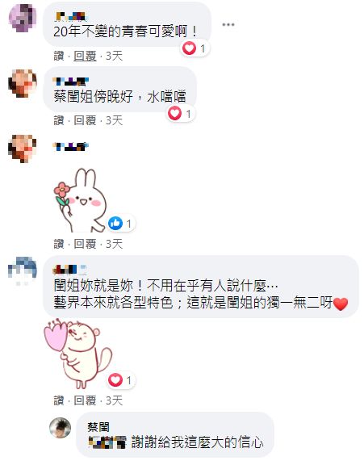Screen dimensions: 364x461
Task: Open blue avatar beside 閏姐妳就是妳 comment
Action: (x=23, y=270)
